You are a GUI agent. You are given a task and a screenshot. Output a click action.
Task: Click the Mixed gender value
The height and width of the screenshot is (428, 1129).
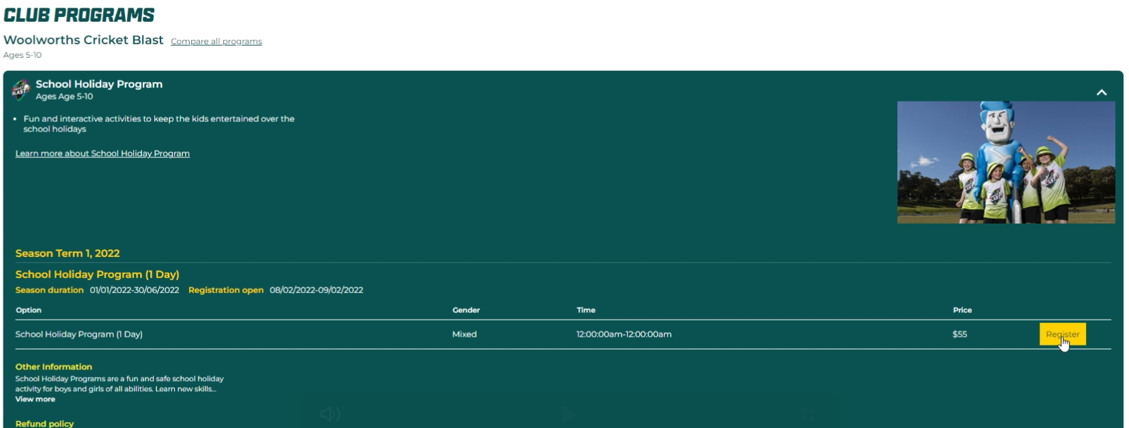point(464,334)
